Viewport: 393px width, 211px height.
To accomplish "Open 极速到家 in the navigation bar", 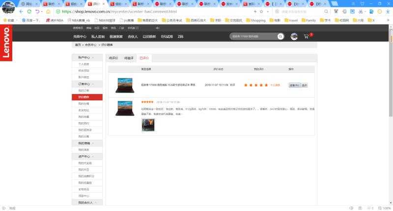I will (x=116, y=36).
